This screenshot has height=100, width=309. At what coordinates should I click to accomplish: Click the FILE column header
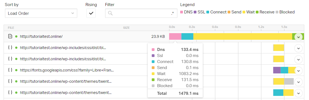coord(11,28)
